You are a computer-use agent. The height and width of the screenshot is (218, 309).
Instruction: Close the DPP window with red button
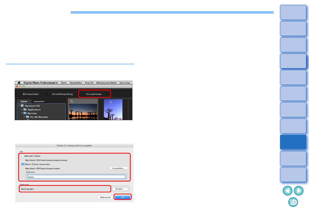click(x=17, y=87)
